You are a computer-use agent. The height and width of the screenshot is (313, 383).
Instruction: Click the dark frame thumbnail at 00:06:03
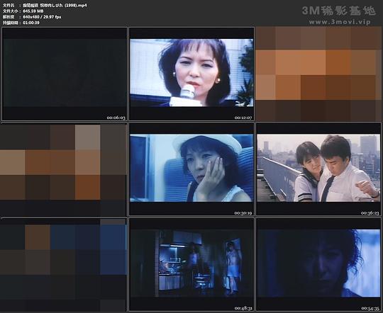tap(65, 74)
